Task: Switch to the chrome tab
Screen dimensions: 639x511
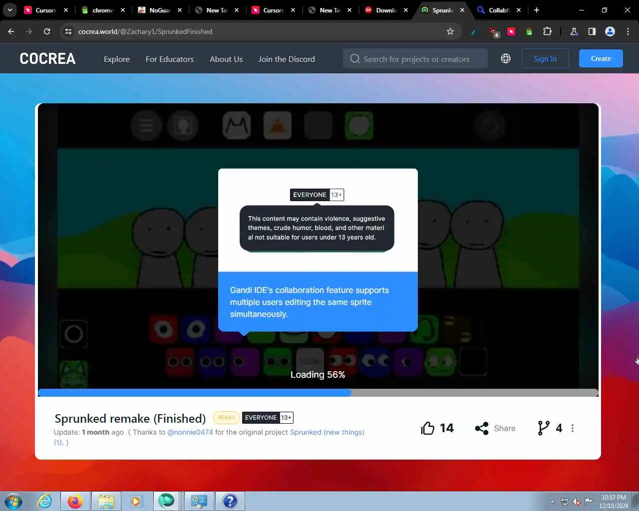Action: [103, 10]
